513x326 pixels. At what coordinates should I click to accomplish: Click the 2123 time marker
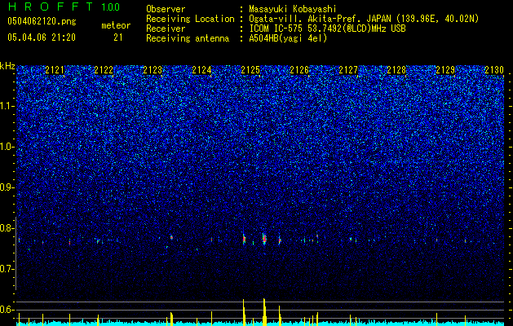point(153,70)
